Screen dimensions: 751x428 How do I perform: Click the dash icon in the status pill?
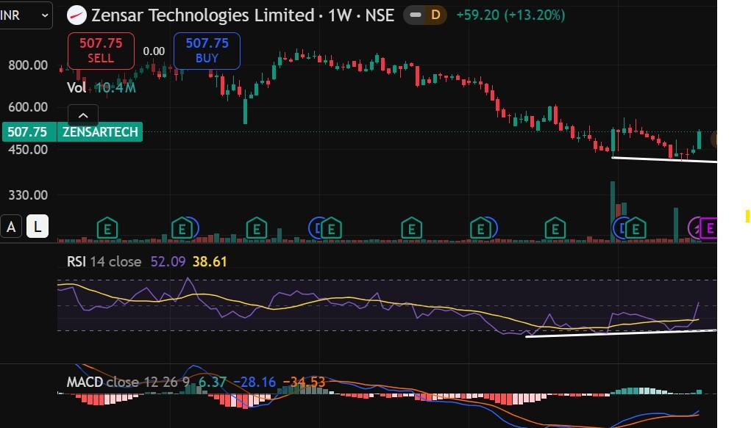(x=416, y=15)
